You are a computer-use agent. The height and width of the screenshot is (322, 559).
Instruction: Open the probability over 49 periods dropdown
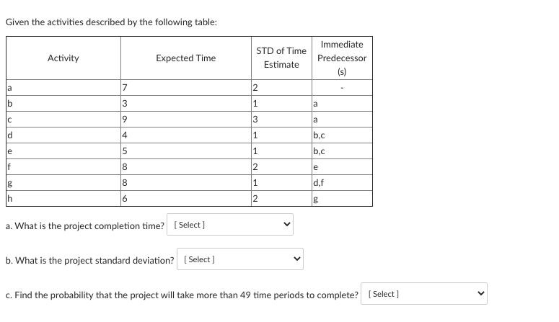(x=424, y=293)
